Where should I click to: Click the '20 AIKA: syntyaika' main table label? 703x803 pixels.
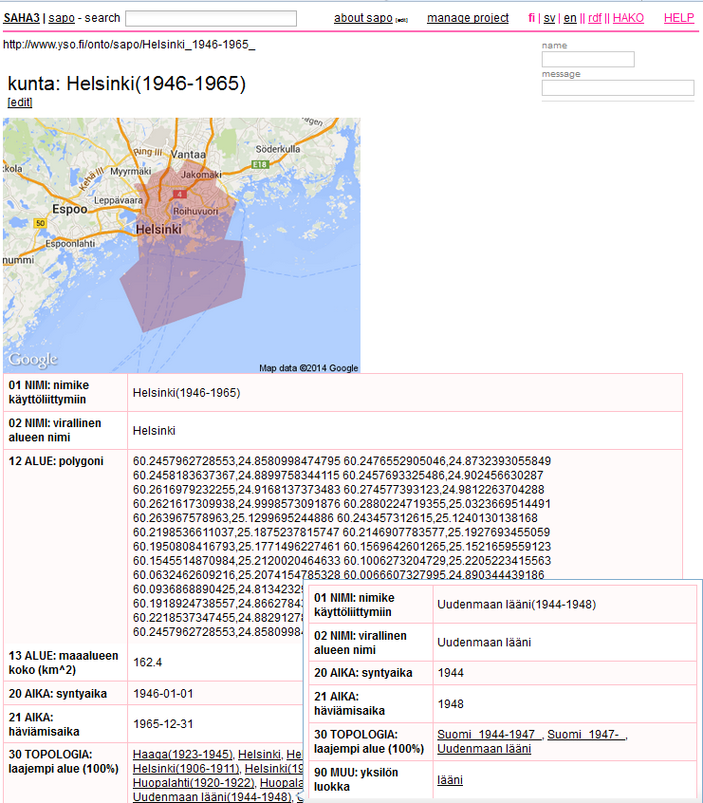(x=58, y=694)
